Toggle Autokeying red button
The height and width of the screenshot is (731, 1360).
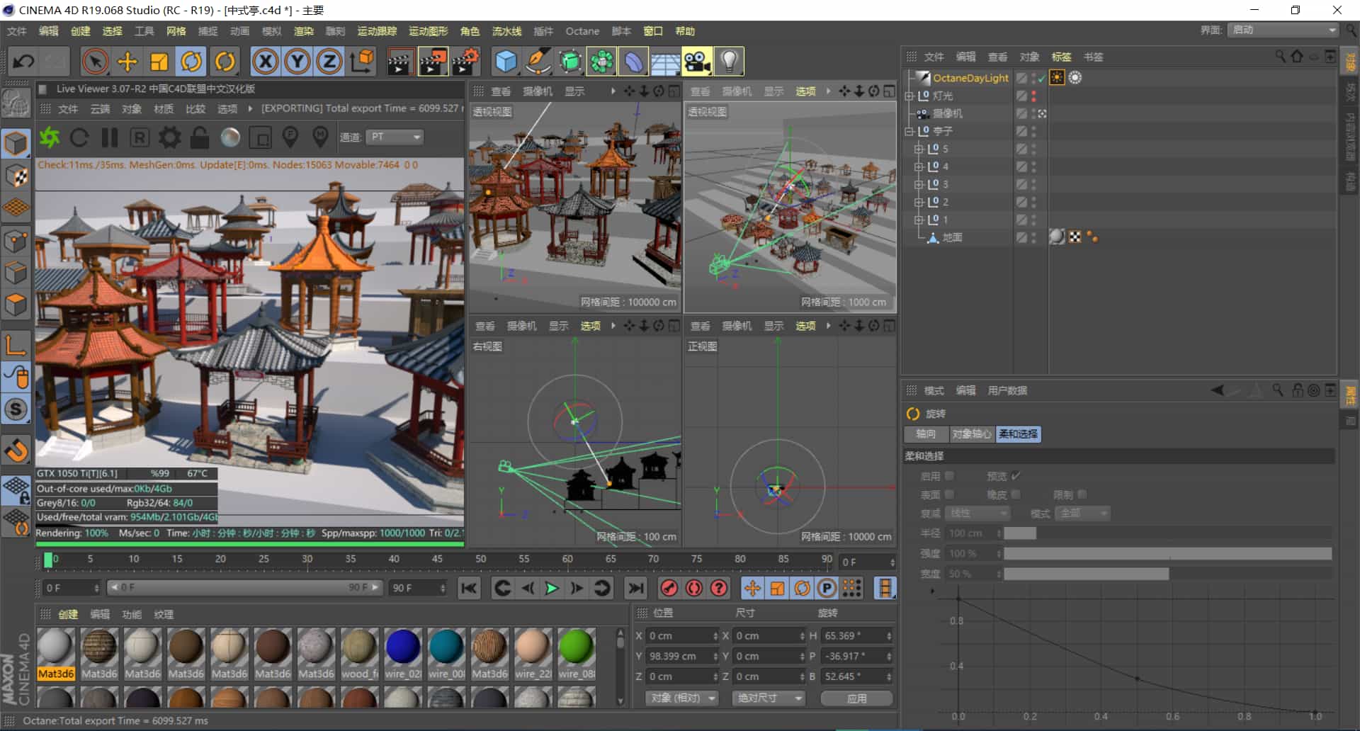tap(694, 588)
